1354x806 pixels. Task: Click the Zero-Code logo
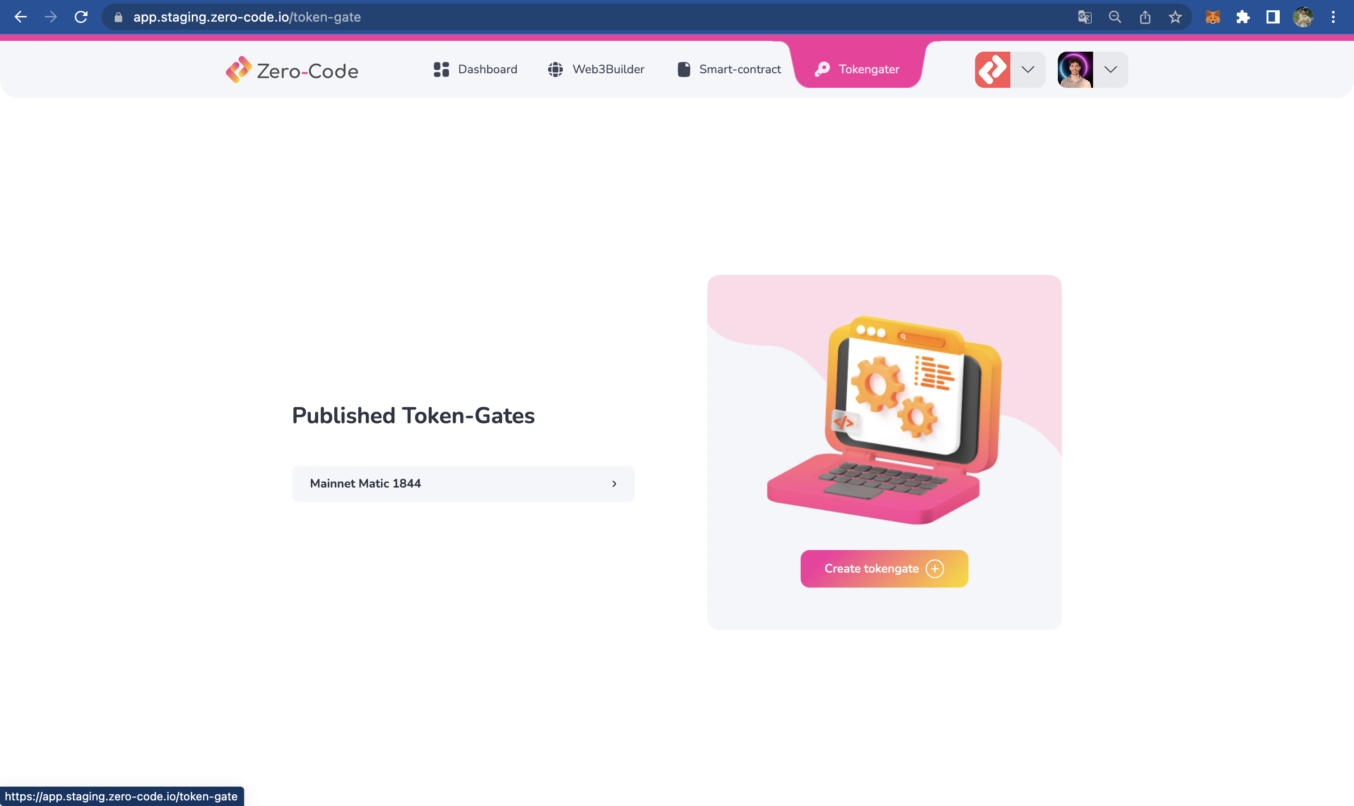[292, 70]
